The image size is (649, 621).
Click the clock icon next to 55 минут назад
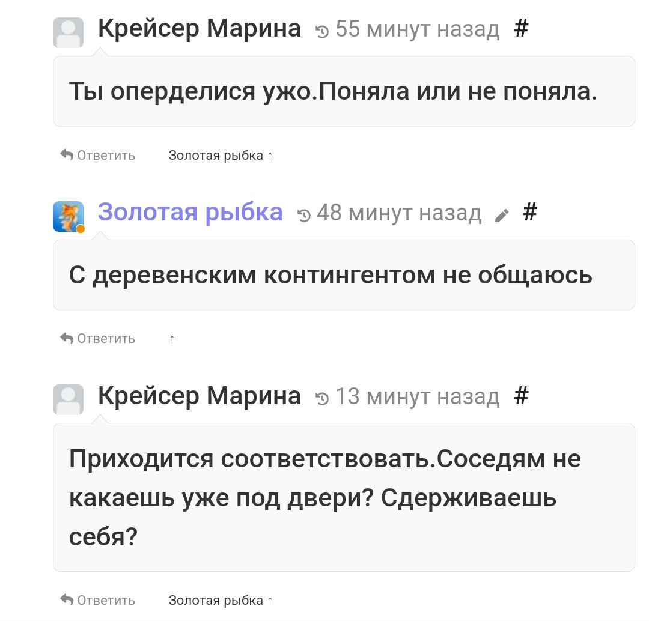322,31
